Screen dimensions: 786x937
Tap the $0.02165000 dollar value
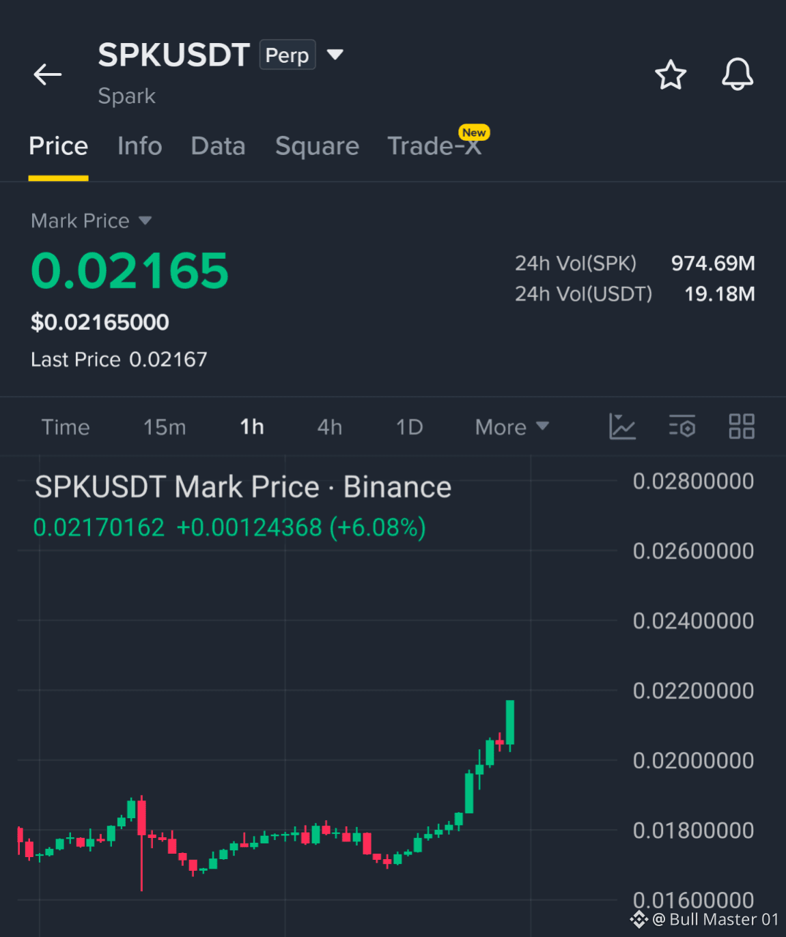click(x=100, y=322)
